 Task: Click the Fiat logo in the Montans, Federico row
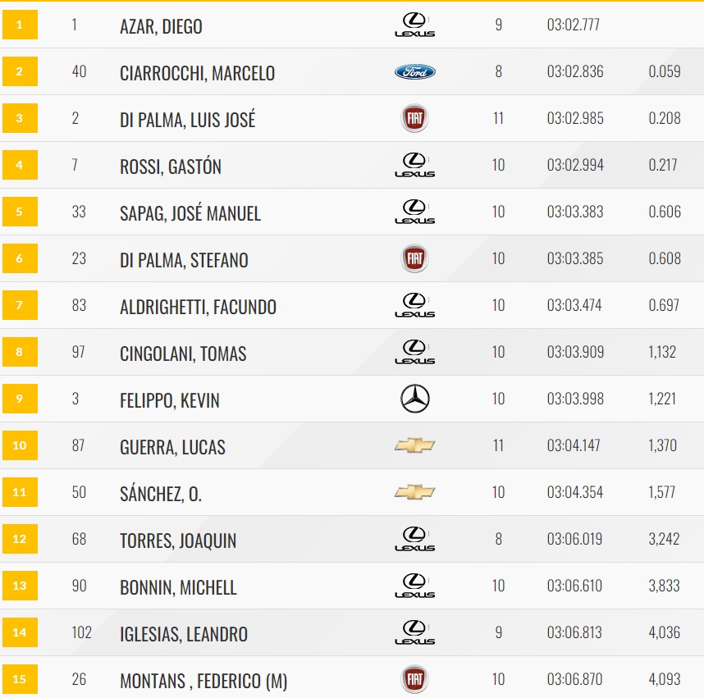pyautogui.click(x=414, y=678)
